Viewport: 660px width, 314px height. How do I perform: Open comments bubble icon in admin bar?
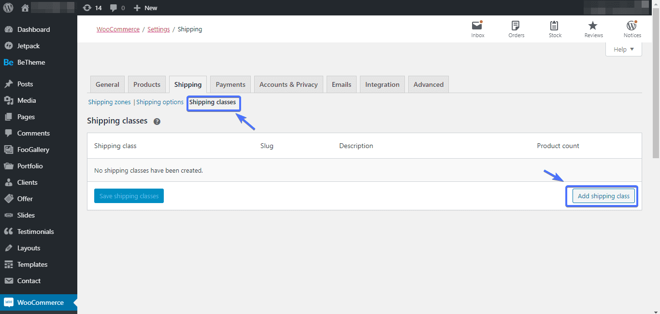tap(114, 8)
